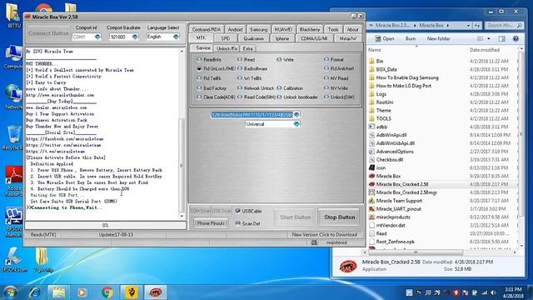
Task: Select the icon file in Explorer
Action: (x=381, y=168)
